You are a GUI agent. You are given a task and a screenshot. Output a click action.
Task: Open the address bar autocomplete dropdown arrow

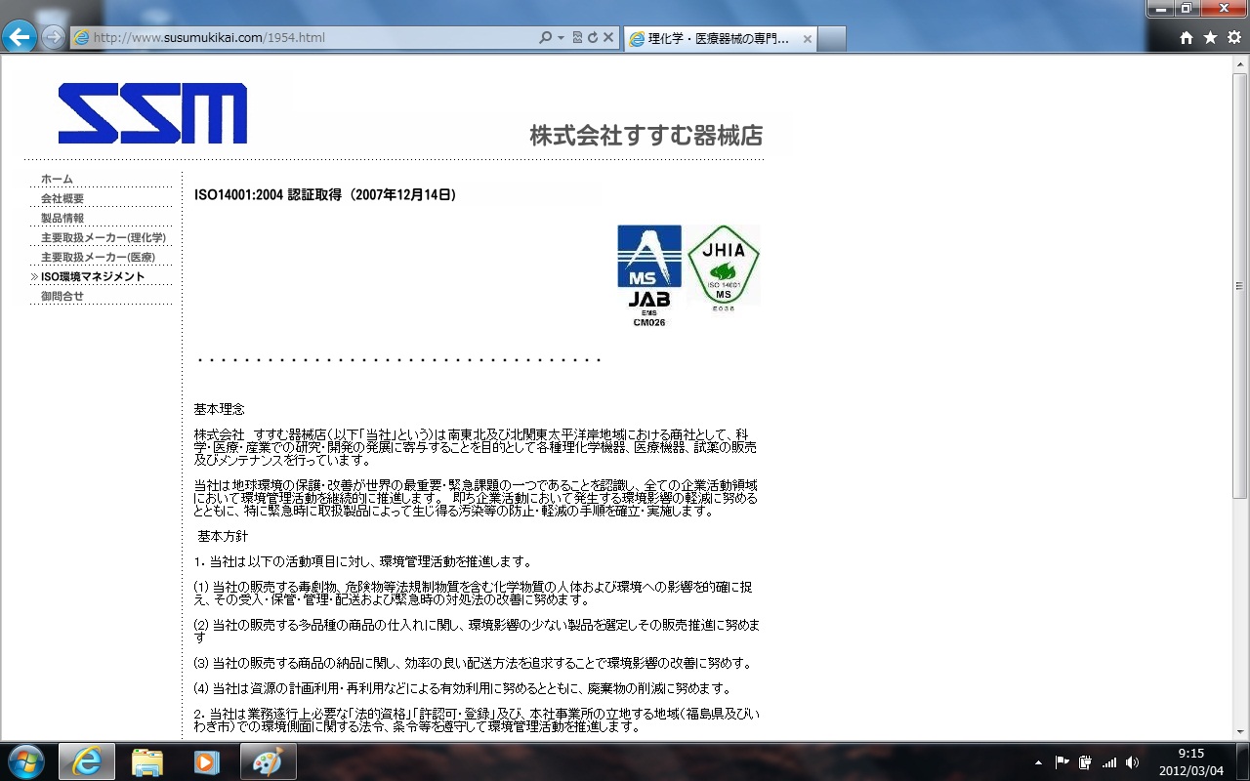pyautogui.click(x=561, y=38)
